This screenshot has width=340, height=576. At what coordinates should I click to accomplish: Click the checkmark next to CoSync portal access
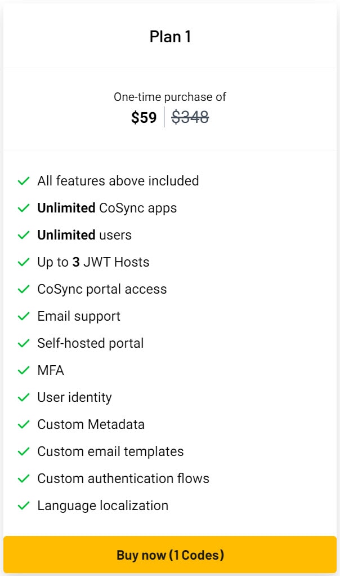pyautogui.click(x=24, y=289)
